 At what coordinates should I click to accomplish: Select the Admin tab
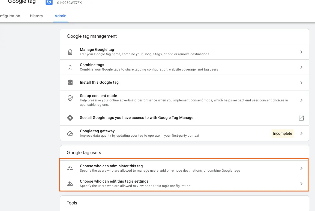61,16
